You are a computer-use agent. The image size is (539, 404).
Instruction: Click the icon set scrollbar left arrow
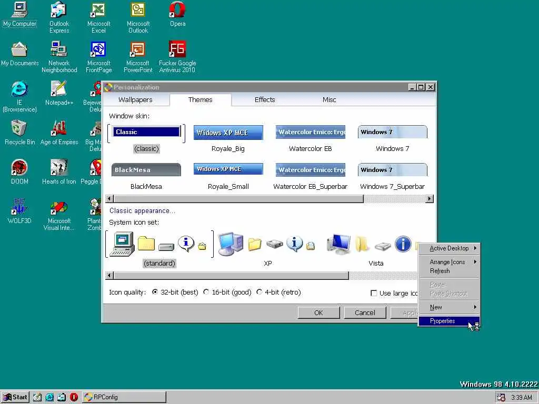pos(109,275)
